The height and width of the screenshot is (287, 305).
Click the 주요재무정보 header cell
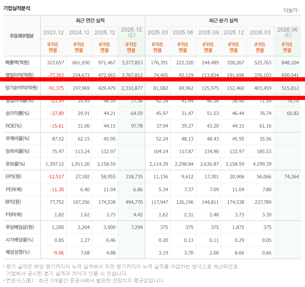[x=22, y=36]
